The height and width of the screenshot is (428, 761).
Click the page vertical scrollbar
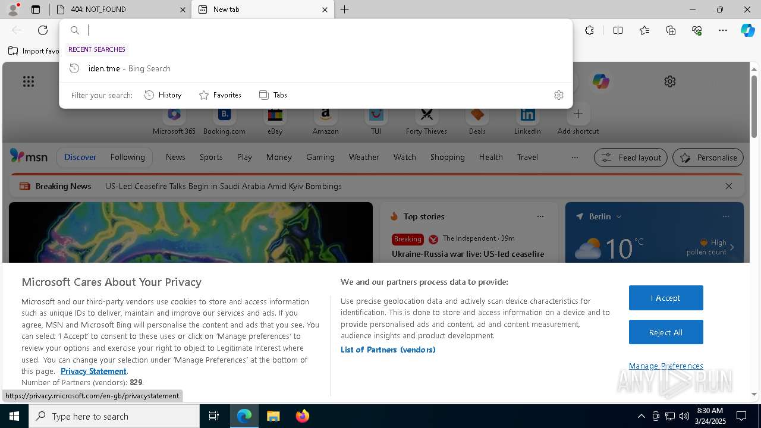point(754,107)
